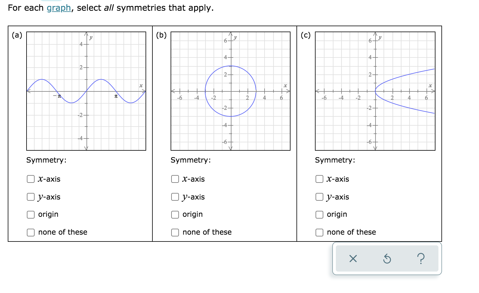
Task: Click the Symmetry label under graph (b)
Action: point(190,160)
